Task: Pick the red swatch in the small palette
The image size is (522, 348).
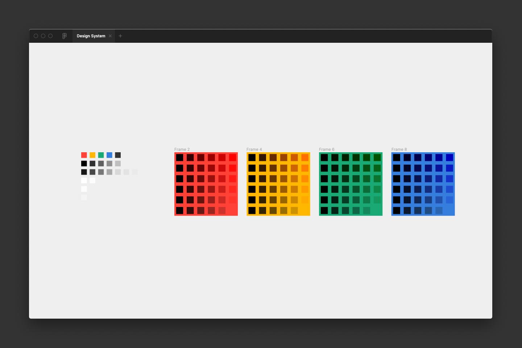Action: (84, 155)
